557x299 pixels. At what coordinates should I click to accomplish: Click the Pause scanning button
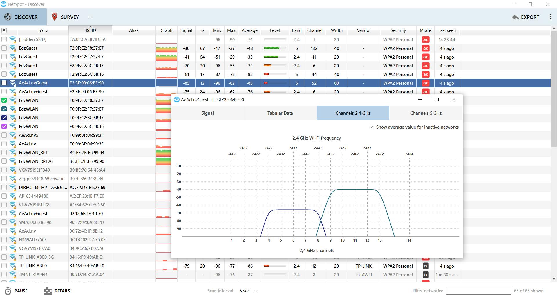tap(17, 291)
